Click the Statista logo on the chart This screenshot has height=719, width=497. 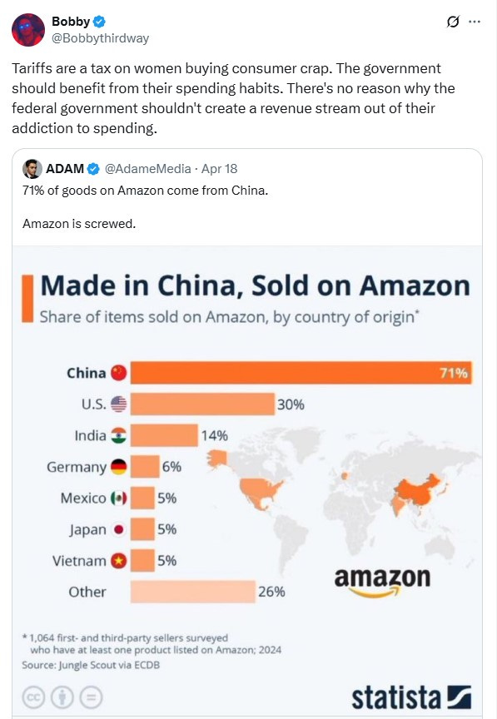pos(411,697)
